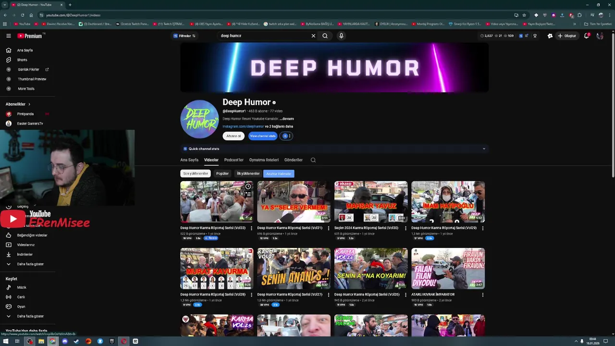
Task: Open Günlük Fikirler sidebar entry
Action: click(28, 69)
